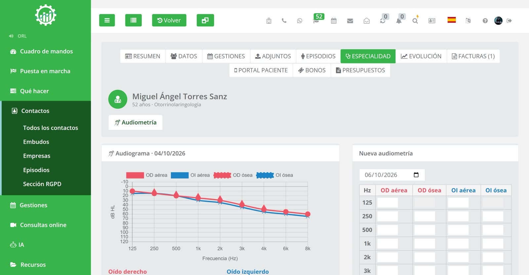Toggle OI ósea legend color swatch
The image size is (529, 275).
tap(265, 175)
